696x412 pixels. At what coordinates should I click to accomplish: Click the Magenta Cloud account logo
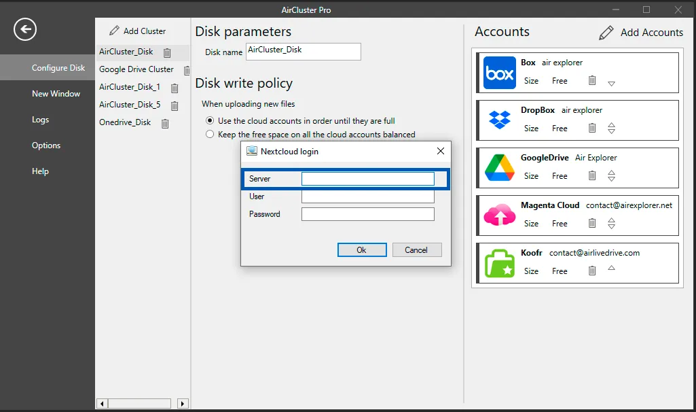coord(499,215)
